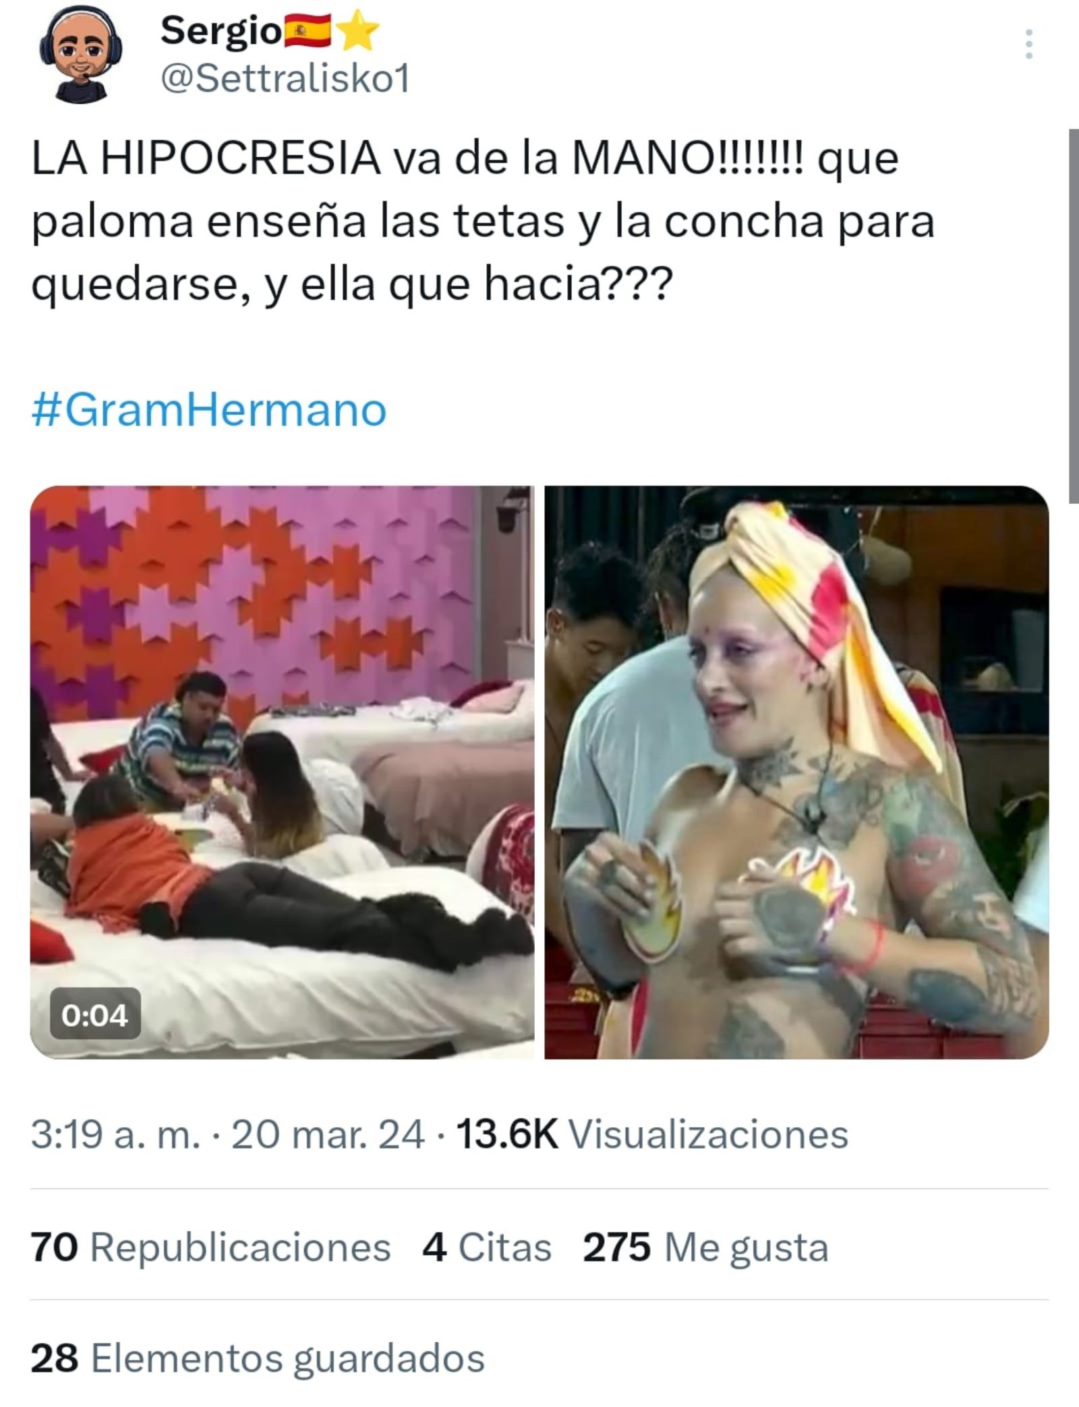Open the 275 Me gusta list

[705, 1247]
